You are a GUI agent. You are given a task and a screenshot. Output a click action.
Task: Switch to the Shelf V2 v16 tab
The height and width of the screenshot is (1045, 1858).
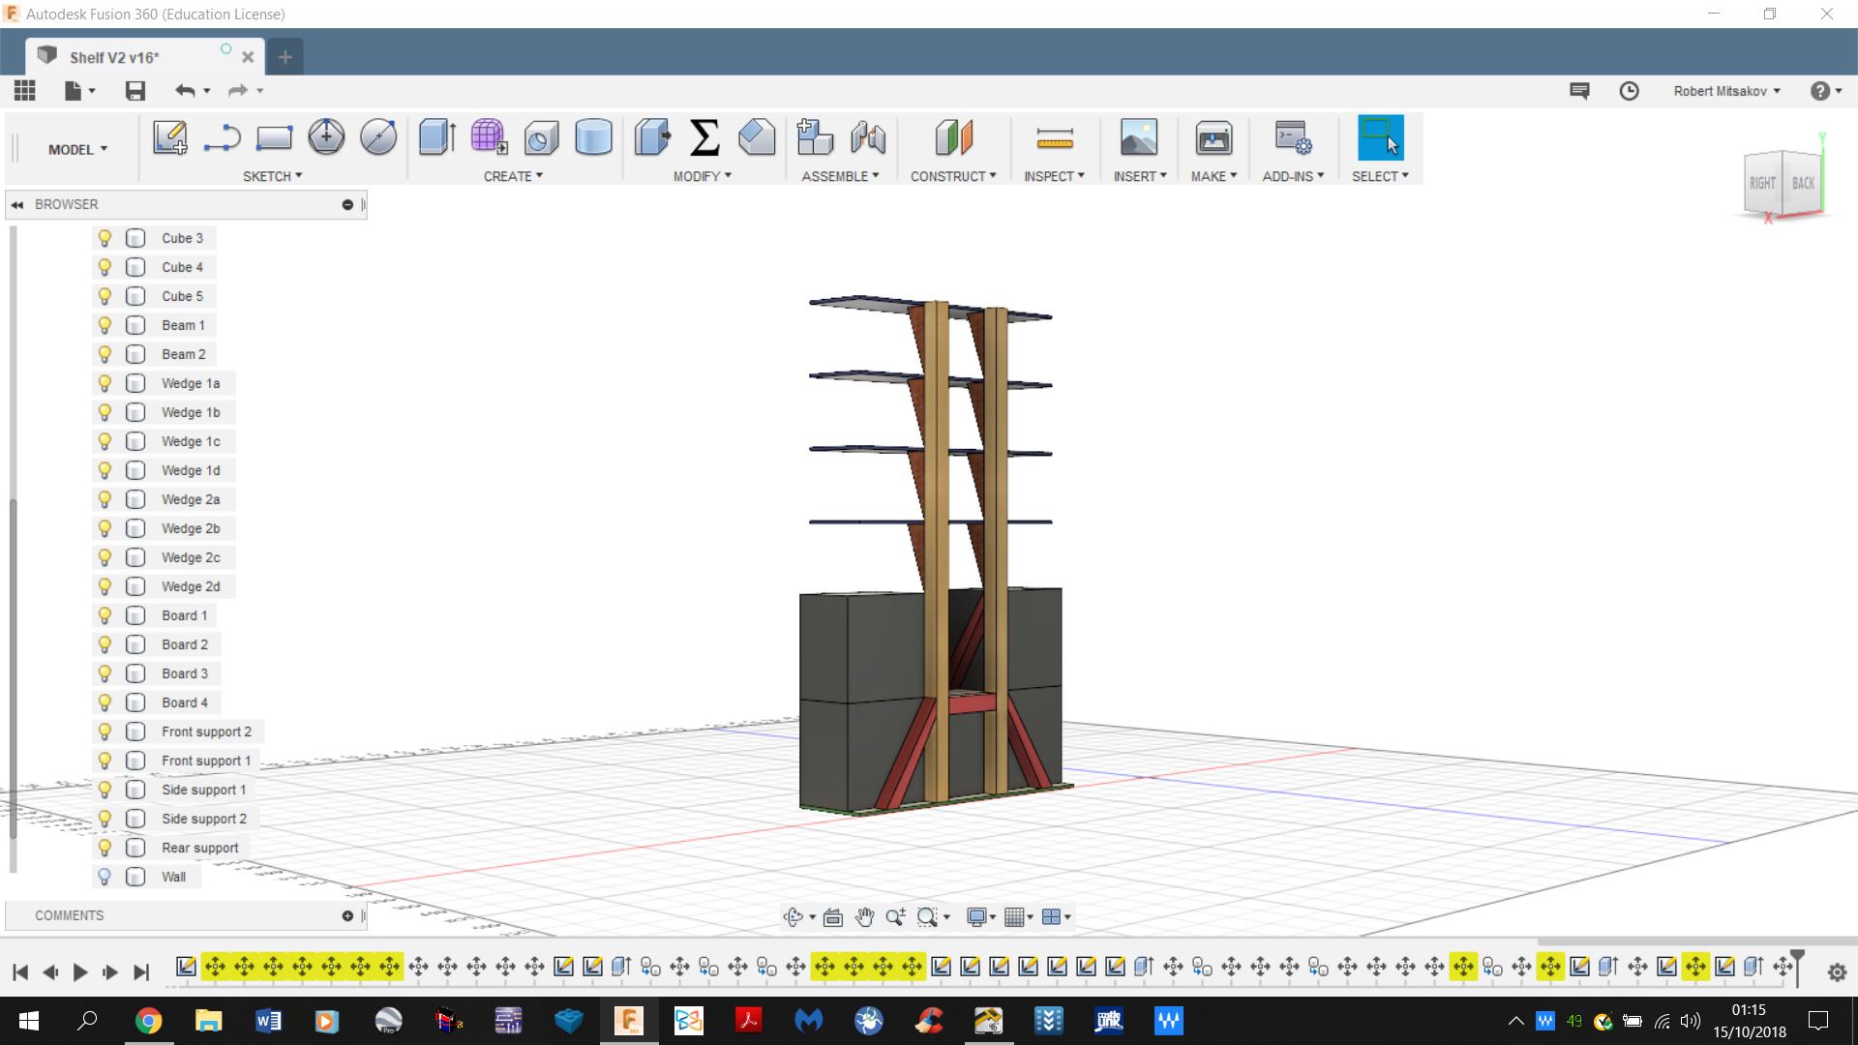pyautogui.click(x=145, y=57)
